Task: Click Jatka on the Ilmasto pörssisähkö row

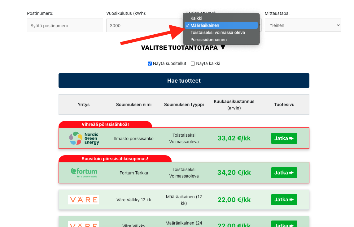Action: [x=284, y=138]
